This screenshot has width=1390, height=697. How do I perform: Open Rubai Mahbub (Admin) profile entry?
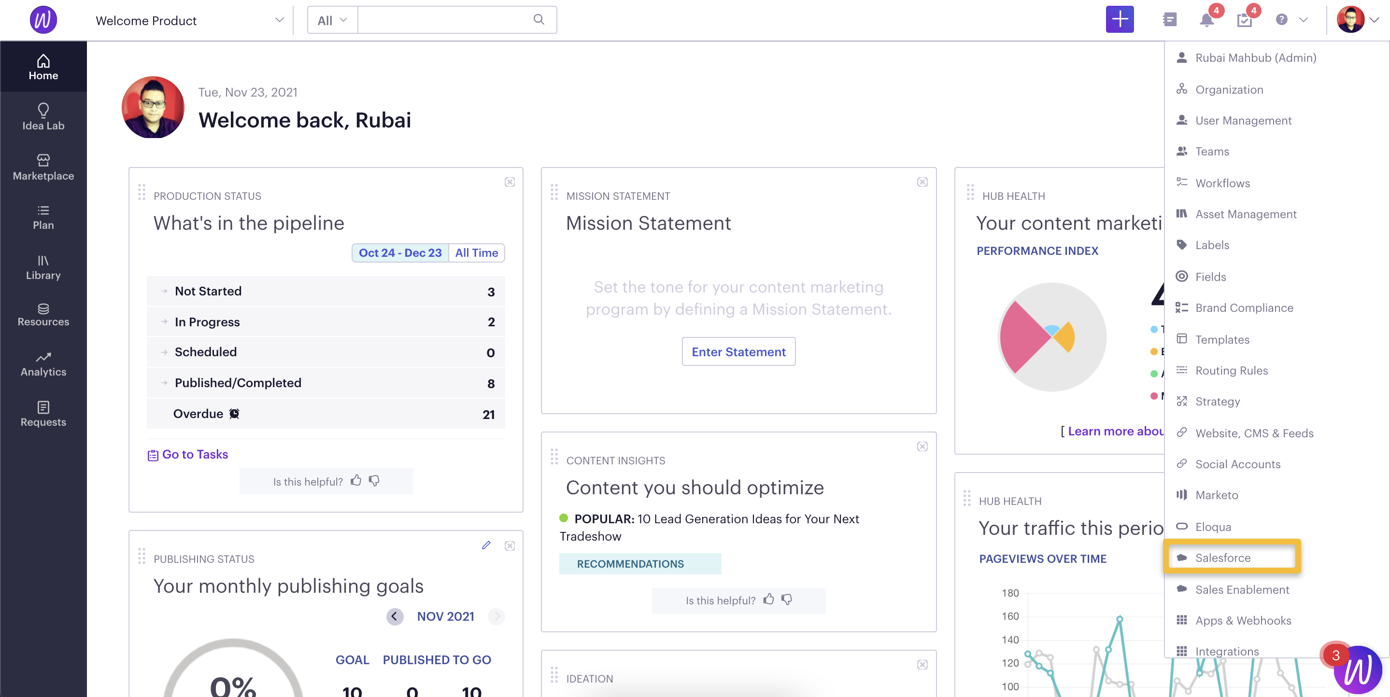click(x=1255, y=58)
